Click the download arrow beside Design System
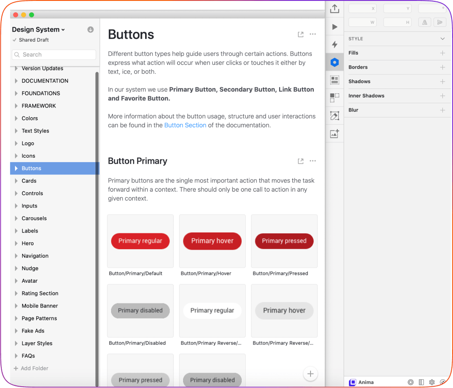The height and width of the screenshot is (388, 453). pyautogui.click(x=90, y=30)
